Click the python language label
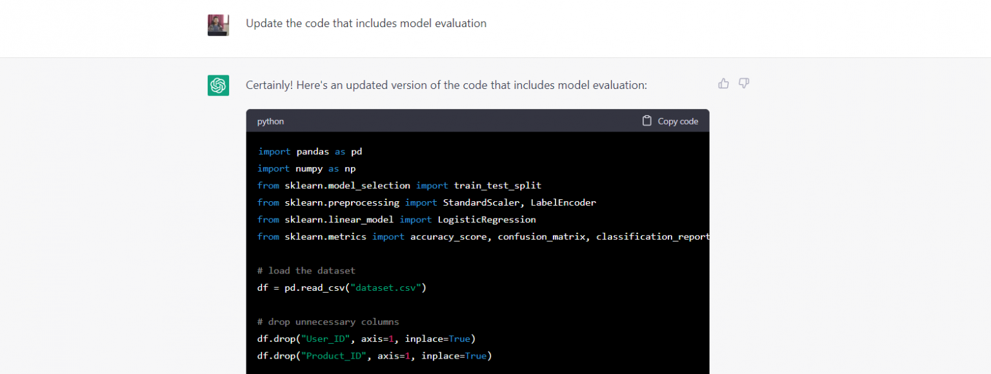 pyautogui.click(x=270, y=121)
